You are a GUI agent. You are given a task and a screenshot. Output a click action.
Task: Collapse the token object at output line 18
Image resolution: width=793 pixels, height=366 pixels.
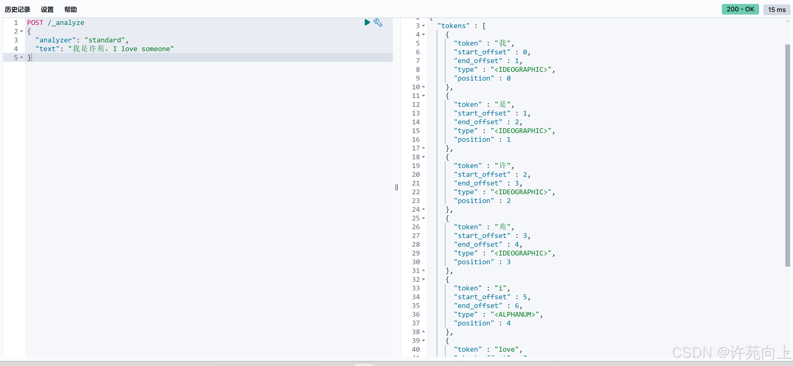click(424, 157)
